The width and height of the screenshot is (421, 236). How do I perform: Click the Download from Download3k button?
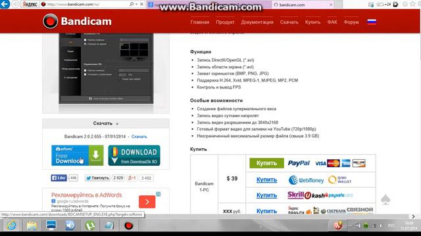click(x=134, y=155)
